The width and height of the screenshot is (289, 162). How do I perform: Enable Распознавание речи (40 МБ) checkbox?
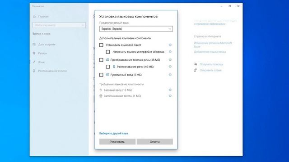click(108, 67)
